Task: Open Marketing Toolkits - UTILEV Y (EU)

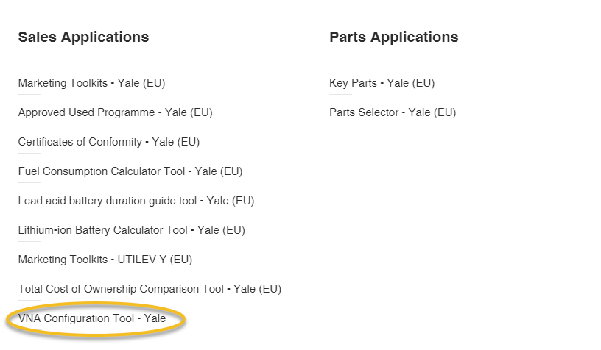Action: (105, 260)
